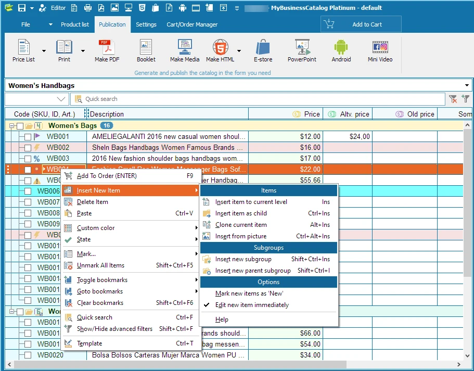
Task: Click the PDF icon in quick access bar
Action: [x=101, y=8]
